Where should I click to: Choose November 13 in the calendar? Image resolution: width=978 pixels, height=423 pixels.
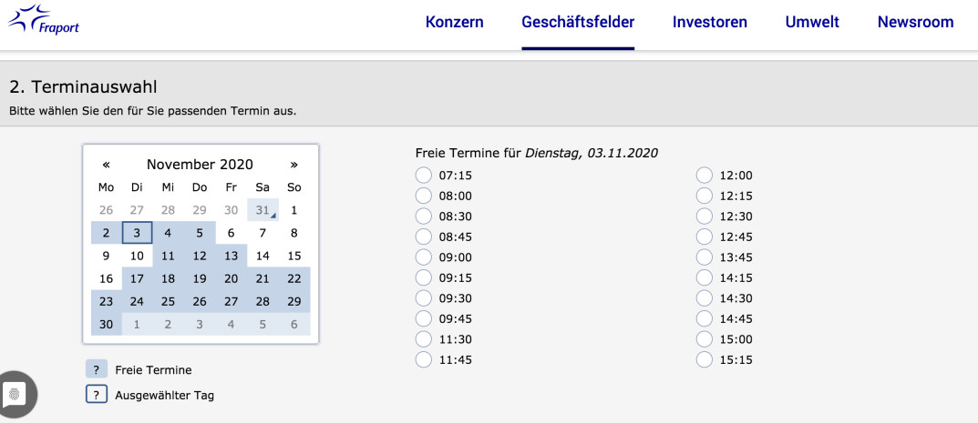click(231, 256)
